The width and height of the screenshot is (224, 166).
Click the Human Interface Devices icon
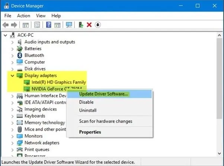[x=20, y=96]
